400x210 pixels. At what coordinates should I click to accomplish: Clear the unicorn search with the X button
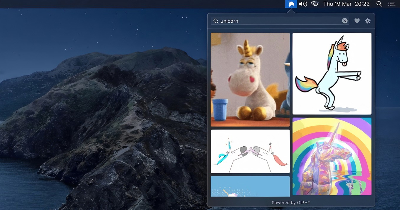point(345,21)
